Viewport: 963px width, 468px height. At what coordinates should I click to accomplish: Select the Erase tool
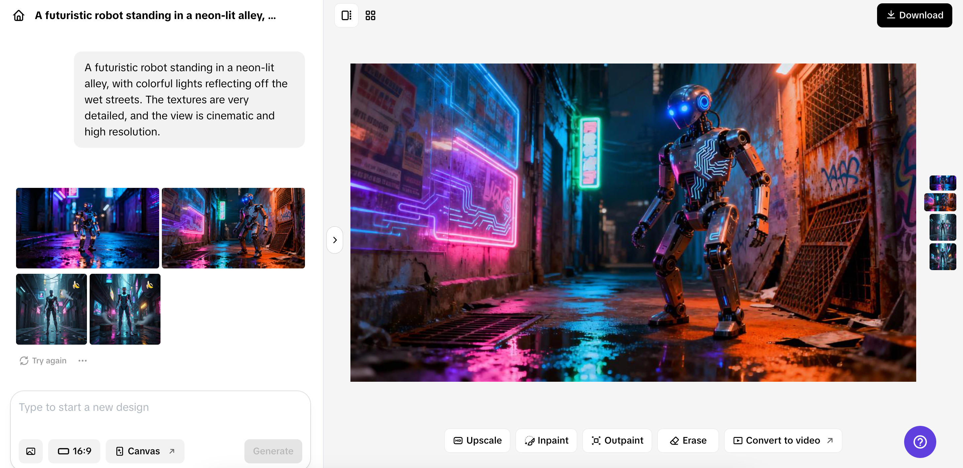[688, 440]
